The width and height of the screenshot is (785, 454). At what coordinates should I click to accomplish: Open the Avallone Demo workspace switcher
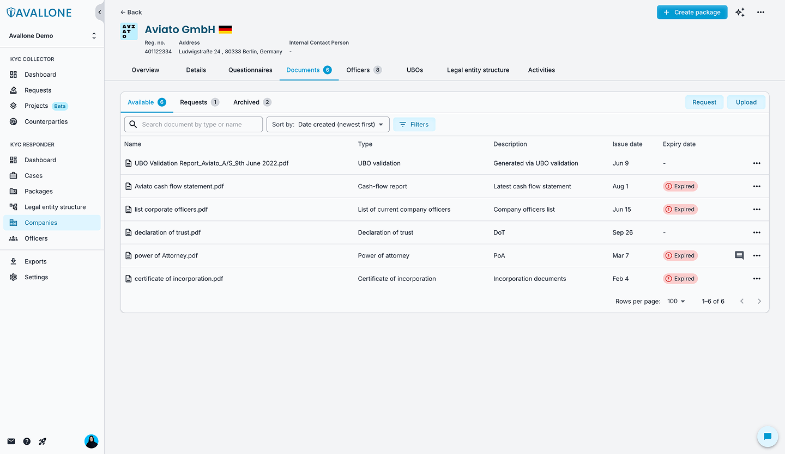click(x=52, y=36)
